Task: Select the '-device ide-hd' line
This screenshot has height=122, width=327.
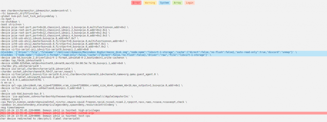Action: [63, 58]
